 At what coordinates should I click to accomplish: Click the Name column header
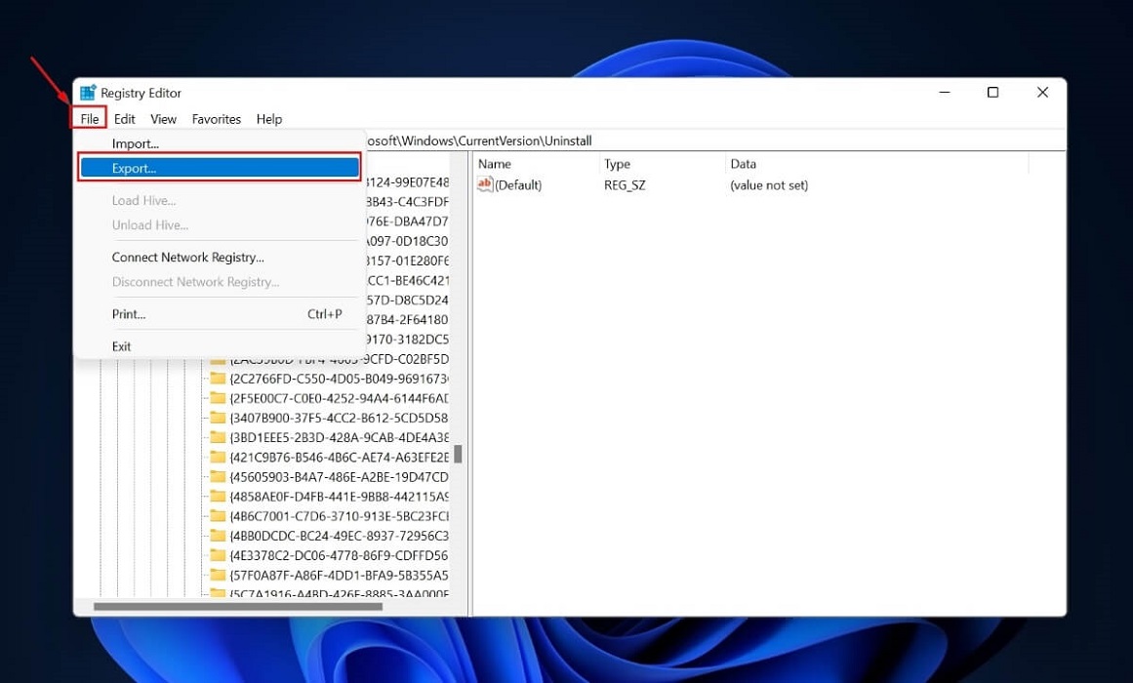494,163
